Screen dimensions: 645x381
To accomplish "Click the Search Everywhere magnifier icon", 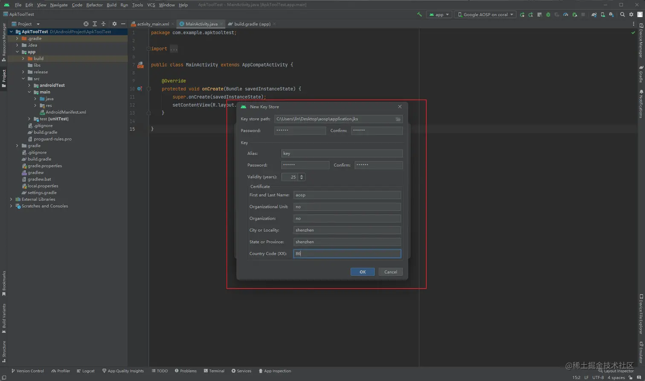I will 622,15.
